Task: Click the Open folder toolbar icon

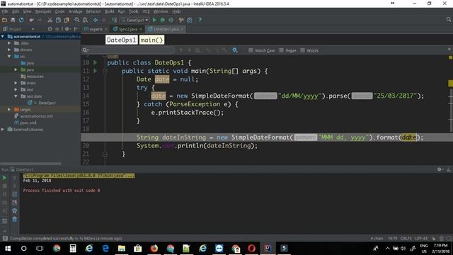Action: point(4,20)
